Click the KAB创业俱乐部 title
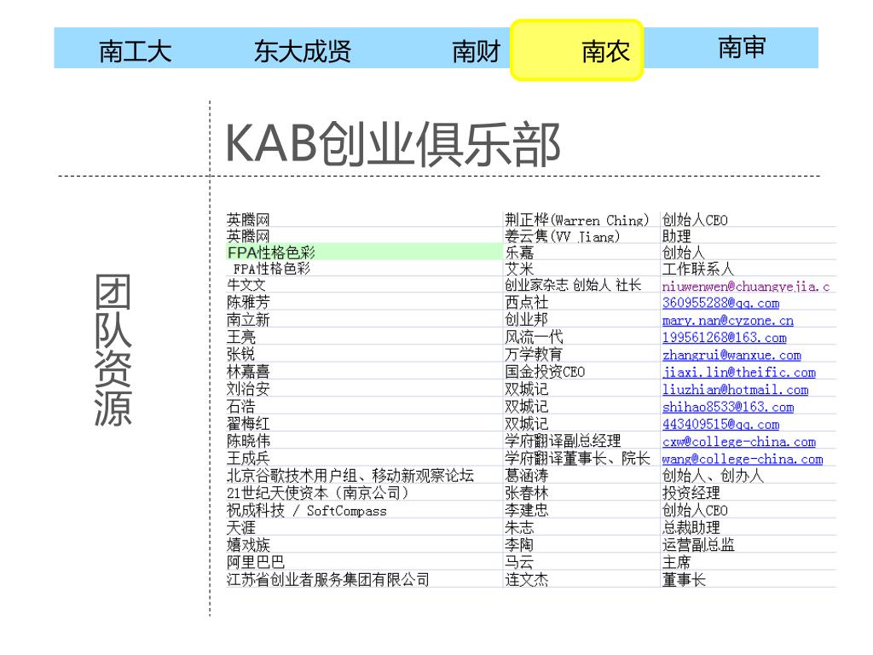Image resolution: width=873 pixels, height=655 pixels. click(x=392, y=144)
